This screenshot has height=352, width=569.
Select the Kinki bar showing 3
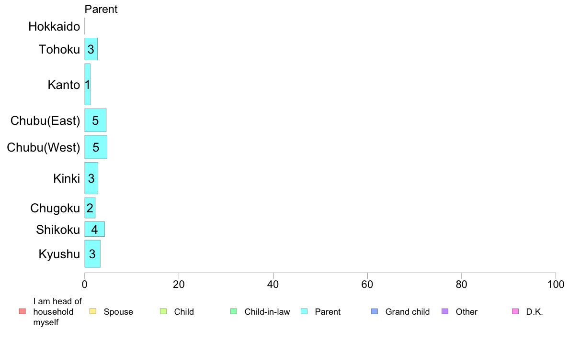coord(91,178)
